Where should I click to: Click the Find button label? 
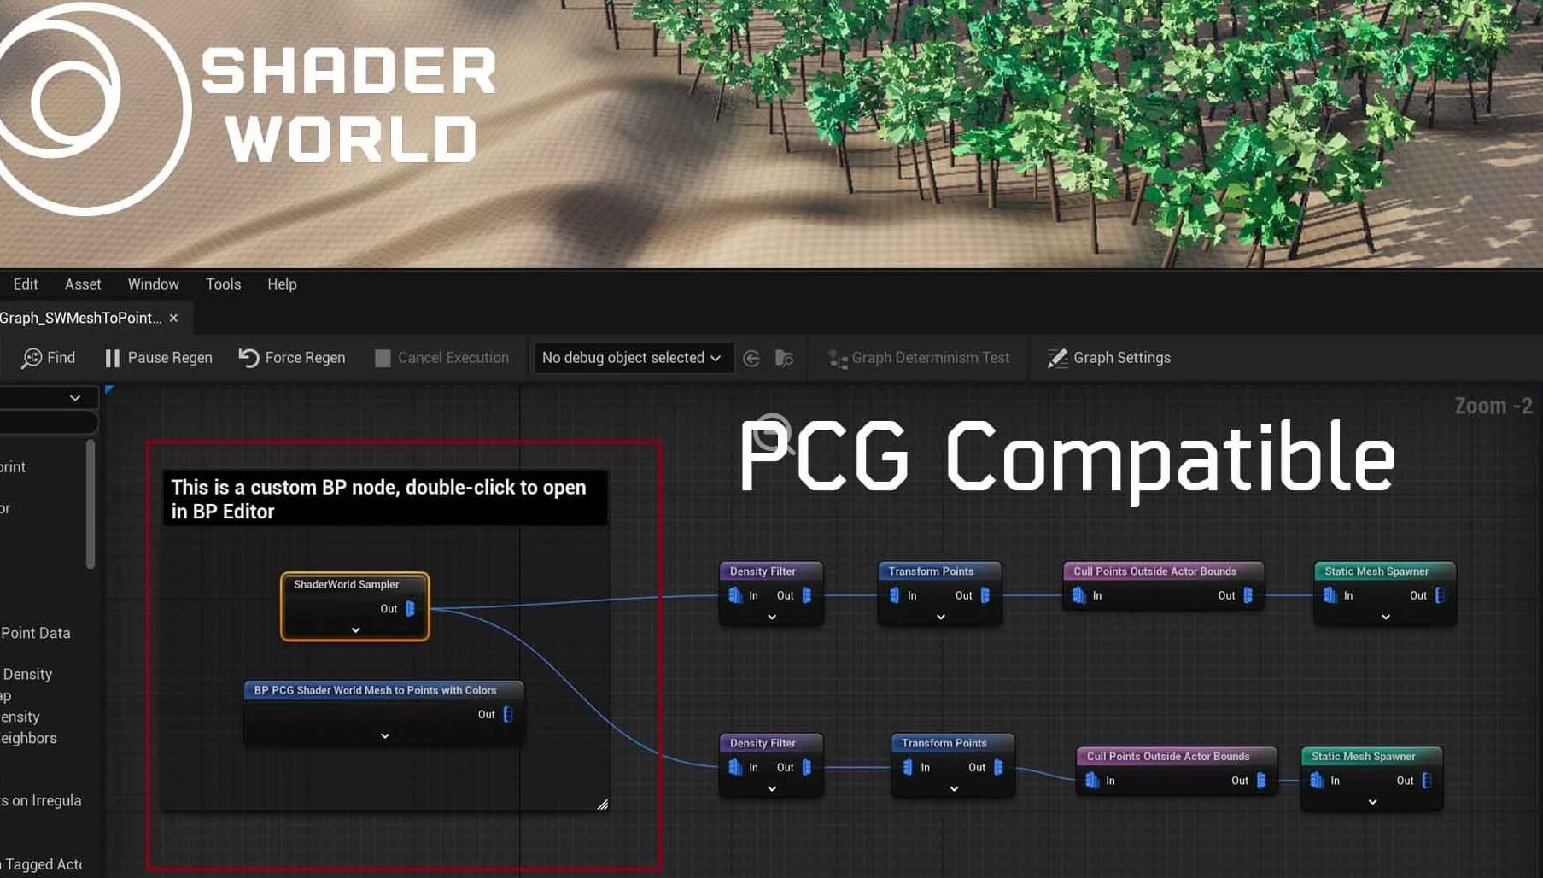click(61, 358)
